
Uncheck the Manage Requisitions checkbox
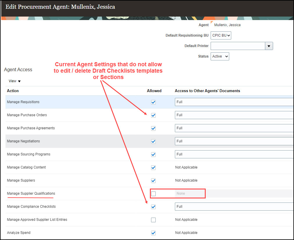[x=153, y=102]
